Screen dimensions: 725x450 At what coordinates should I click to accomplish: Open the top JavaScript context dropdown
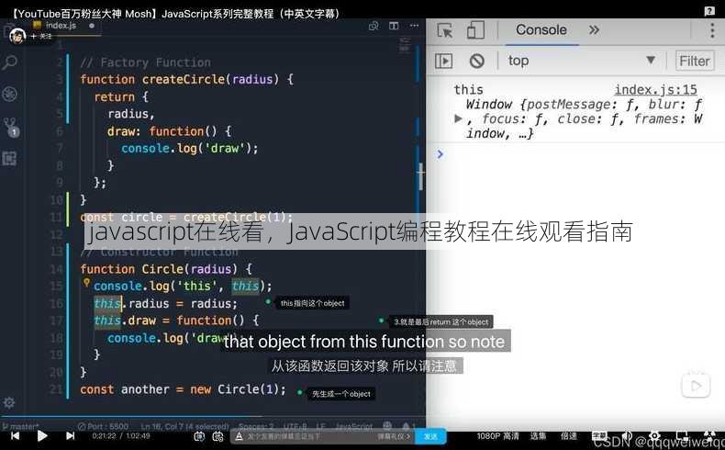tap(582, 61)
